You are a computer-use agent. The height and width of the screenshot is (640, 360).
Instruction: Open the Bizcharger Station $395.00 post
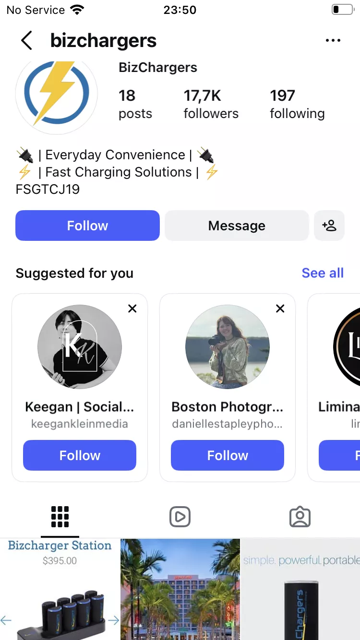(60, 589)
